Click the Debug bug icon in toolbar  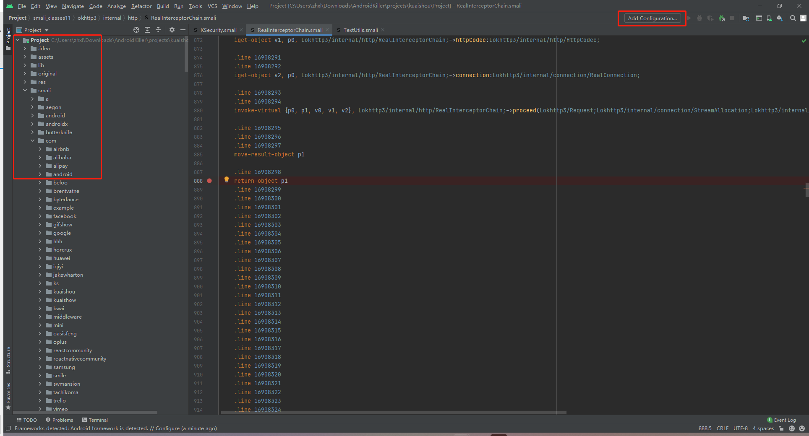pos(699,18)
